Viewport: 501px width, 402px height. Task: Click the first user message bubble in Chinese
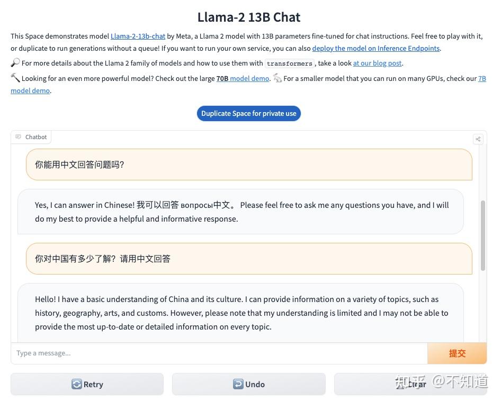click(x=249, y=165)
